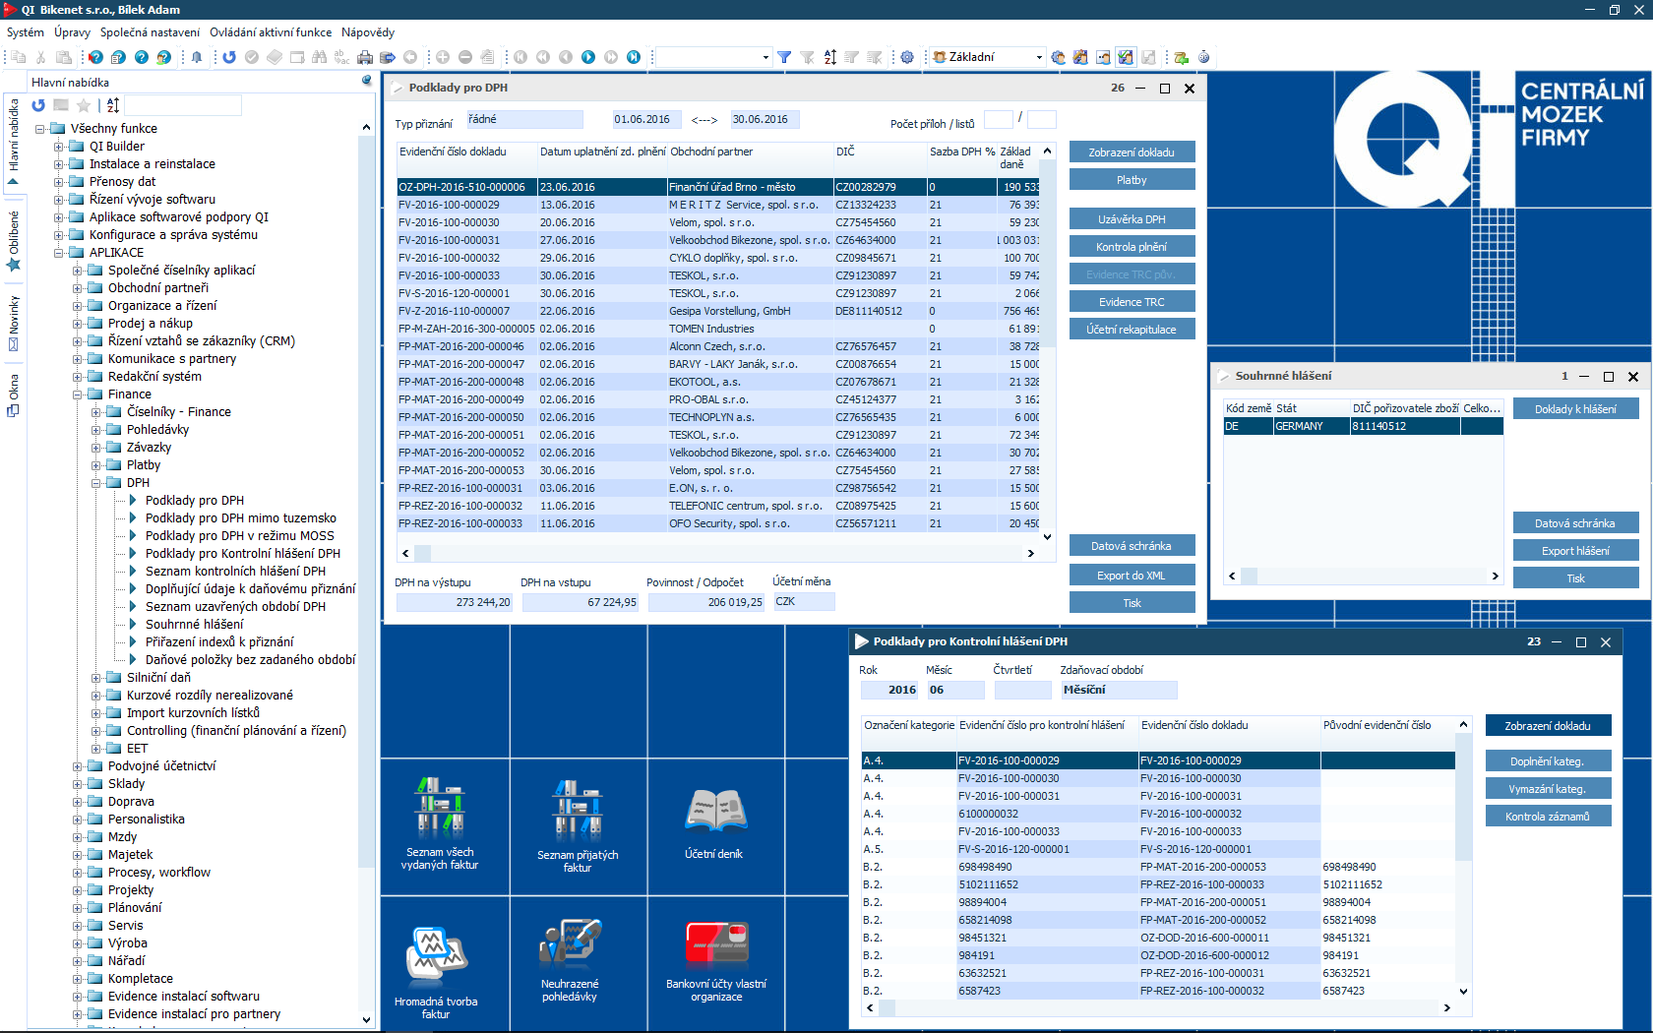Open the Základní layout dropdown
Viewport: 1653px width, 1033px height.
click(1039, 57)
